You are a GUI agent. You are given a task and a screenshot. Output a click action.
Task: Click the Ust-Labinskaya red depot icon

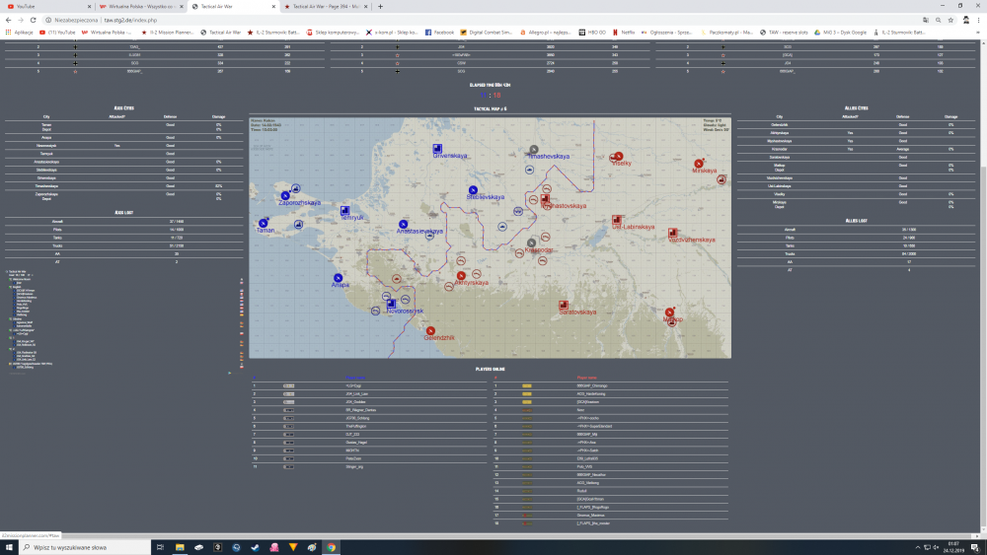point(617,220)
